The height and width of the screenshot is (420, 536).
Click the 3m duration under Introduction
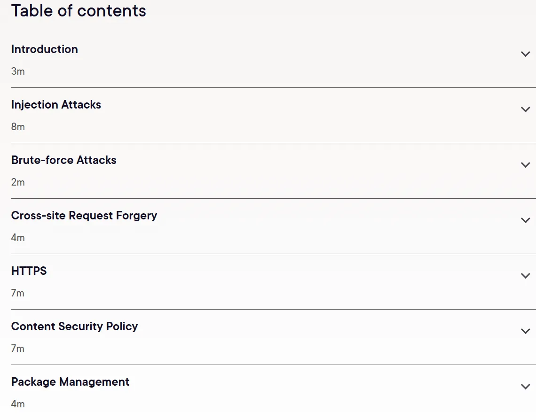pyautogui.click(x=18, y=71)
